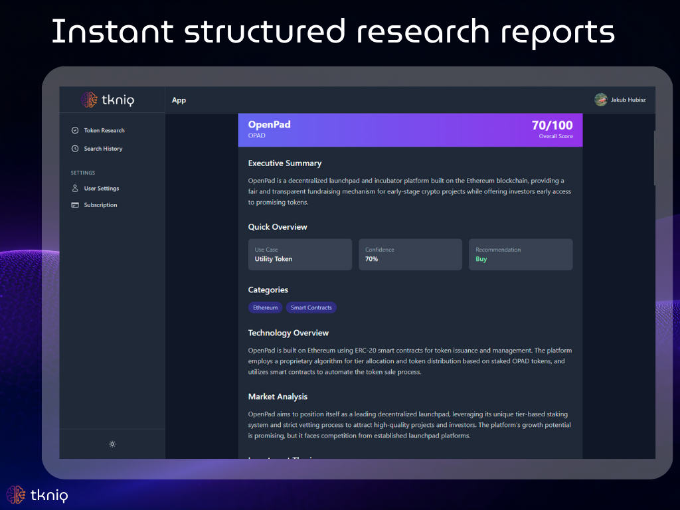Open the Jakub Hubisz user menu

[628, 100]
